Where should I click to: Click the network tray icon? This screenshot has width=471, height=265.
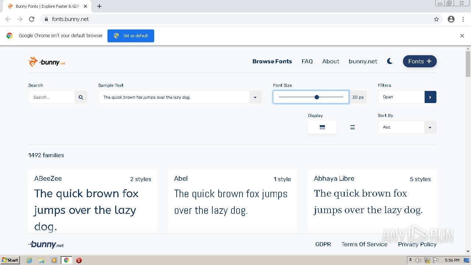[x=427, y=260]
